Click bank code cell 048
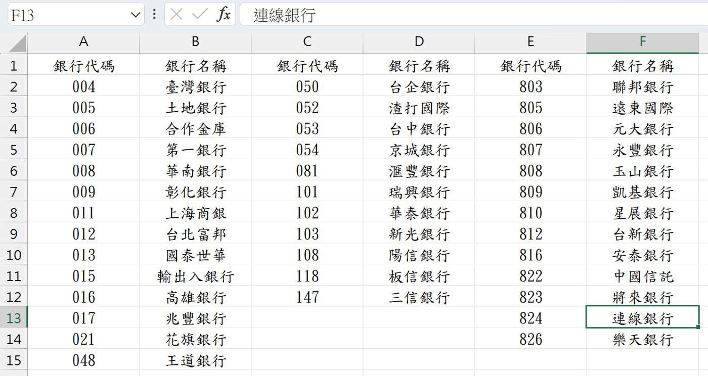This screenshot has height=376, width=708. [x=83, y=360]
